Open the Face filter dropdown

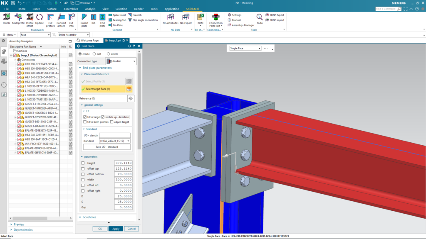point(35,35)
